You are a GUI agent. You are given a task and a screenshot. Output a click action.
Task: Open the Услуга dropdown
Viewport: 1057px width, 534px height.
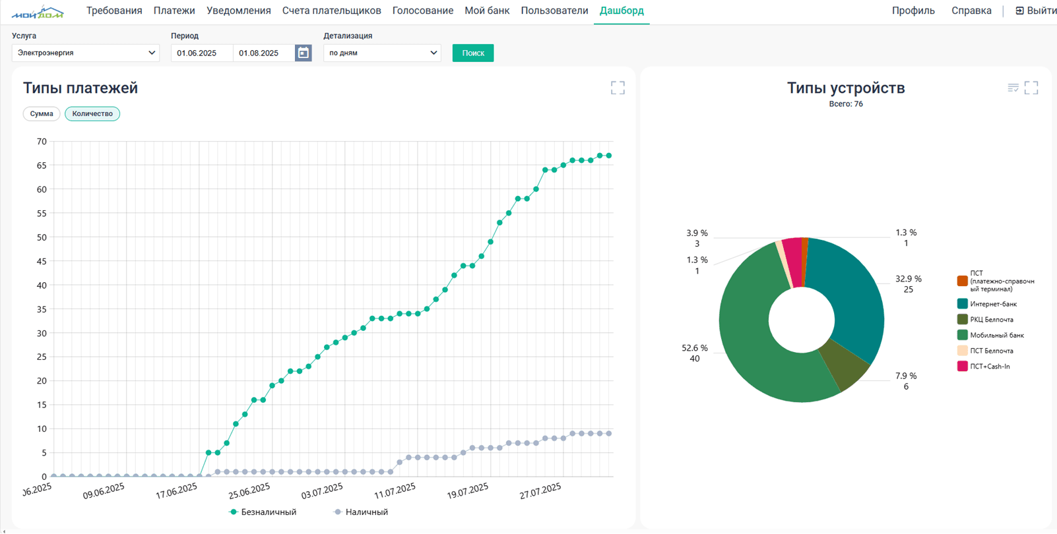coord(86,53)
